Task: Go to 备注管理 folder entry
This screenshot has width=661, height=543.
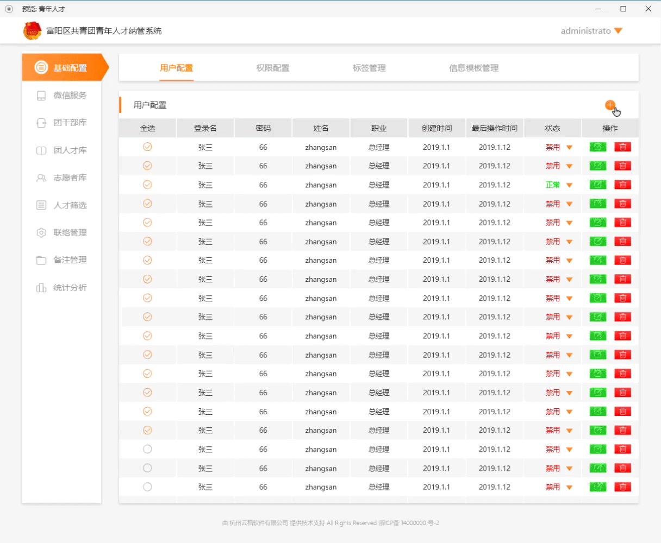Action: pos(61,260)
